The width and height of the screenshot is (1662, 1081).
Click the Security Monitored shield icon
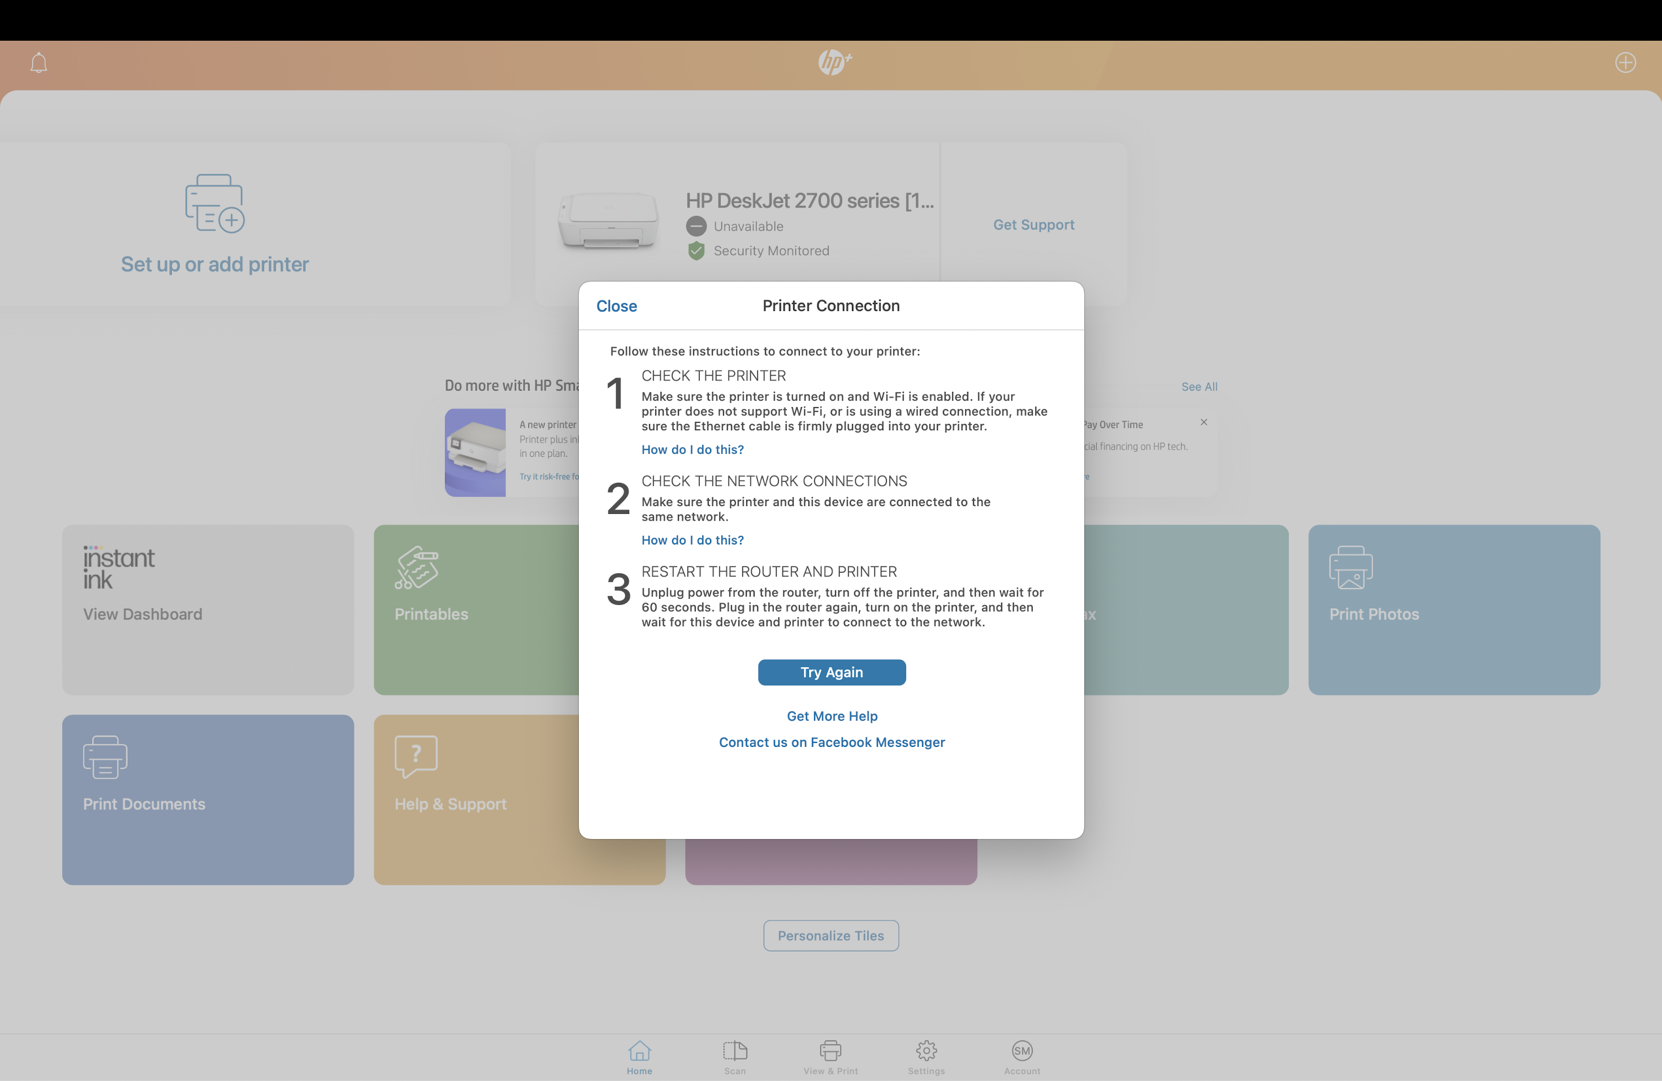pos(695,250)
